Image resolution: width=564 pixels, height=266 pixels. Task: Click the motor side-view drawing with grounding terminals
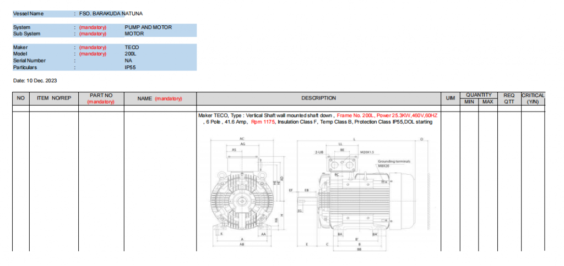364,192
